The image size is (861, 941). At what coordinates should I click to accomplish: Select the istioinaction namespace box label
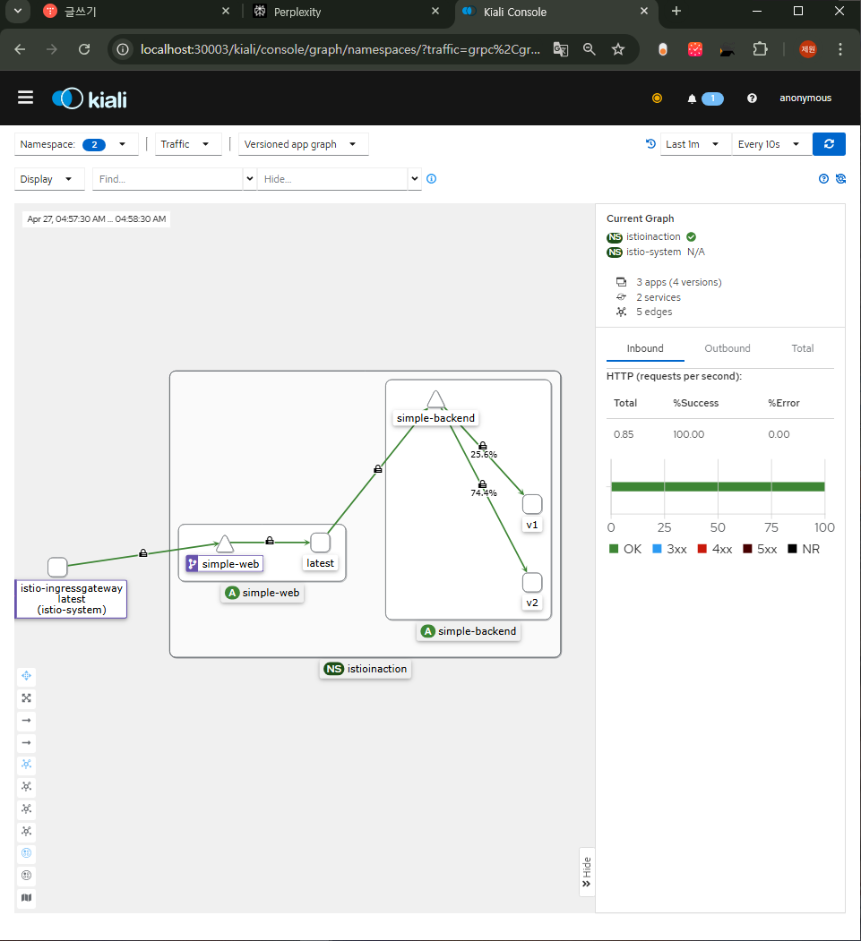pyautogui.click(x=365, y=669)
